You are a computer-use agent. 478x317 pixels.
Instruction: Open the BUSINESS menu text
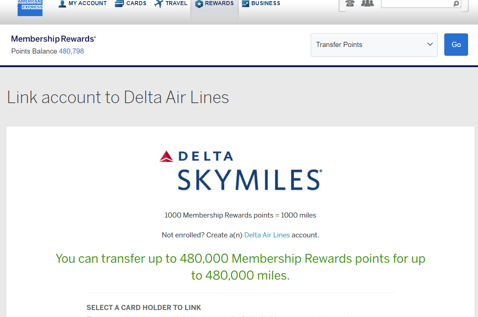[266, 3]
